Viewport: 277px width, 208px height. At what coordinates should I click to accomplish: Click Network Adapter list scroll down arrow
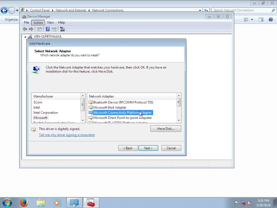(x=179, y=121)
